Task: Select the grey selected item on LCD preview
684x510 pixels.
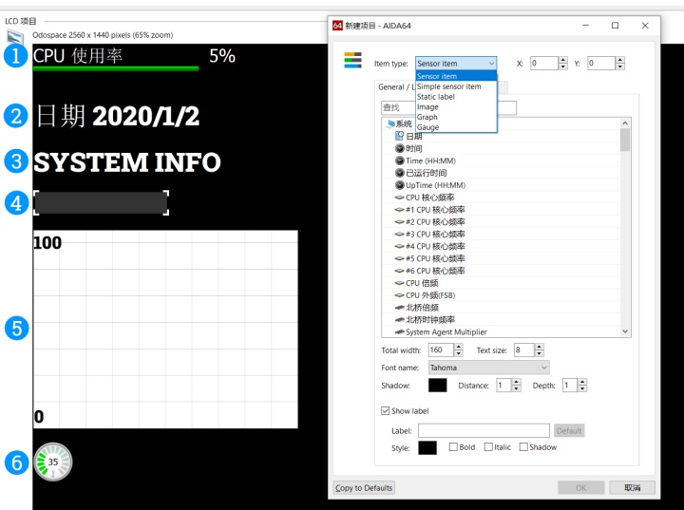Action: tap(102, 202)
